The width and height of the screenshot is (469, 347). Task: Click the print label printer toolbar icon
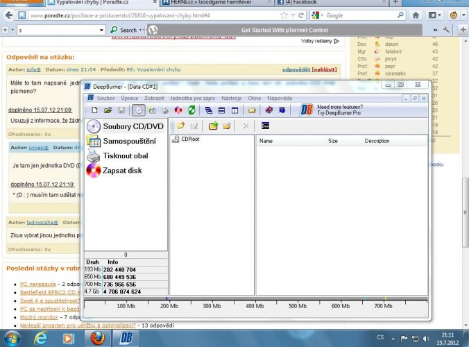165,110
